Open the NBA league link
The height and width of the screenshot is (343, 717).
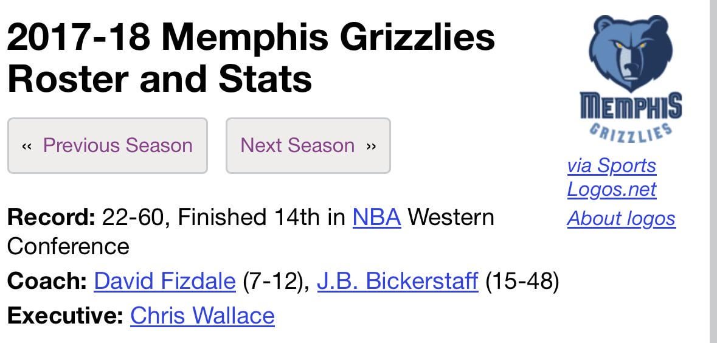[x=376, y=217]
